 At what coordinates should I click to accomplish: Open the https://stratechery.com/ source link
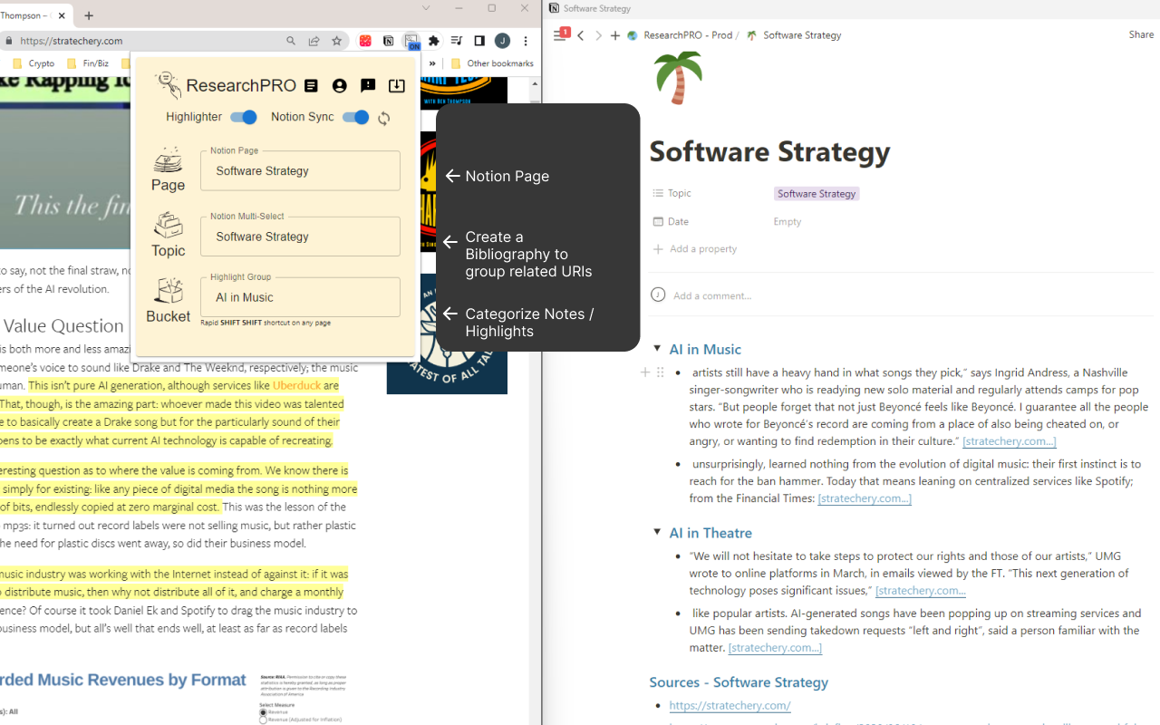point(730,705)
